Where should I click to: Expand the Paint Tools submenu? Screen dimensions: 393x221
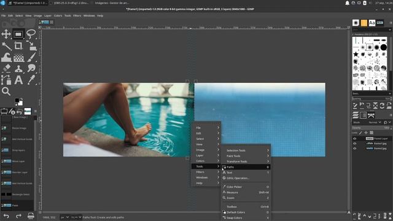[246, 156]
